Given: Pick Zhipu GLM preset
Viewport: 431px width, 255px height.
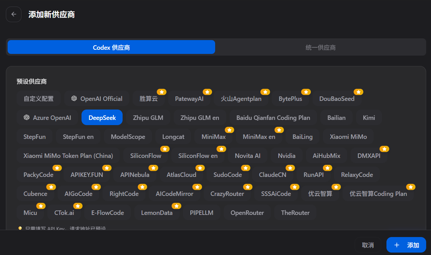Looking at the screenshot, I should (148, 117).
